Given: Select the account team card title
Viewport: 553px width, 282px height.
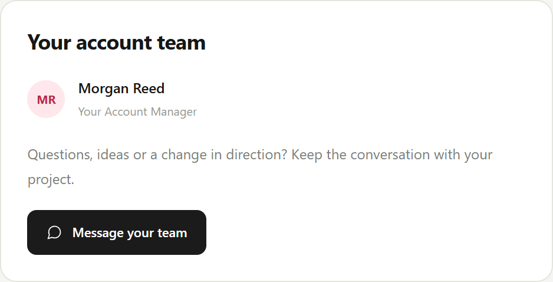Looking at the screenshot, I should click(x=116, y=42).
